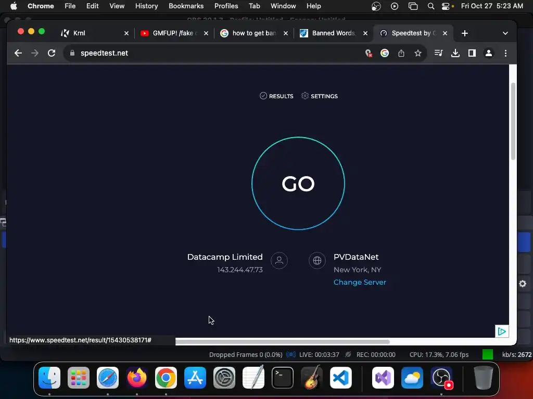Click IP address 143.244.47.73 text
The width and height of the screenshot is (533, 399).
tap(240, 270)
